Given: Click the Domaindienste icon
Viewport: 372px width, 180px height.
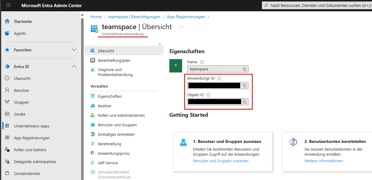Looking at the screenshot, I should point(7,173).
